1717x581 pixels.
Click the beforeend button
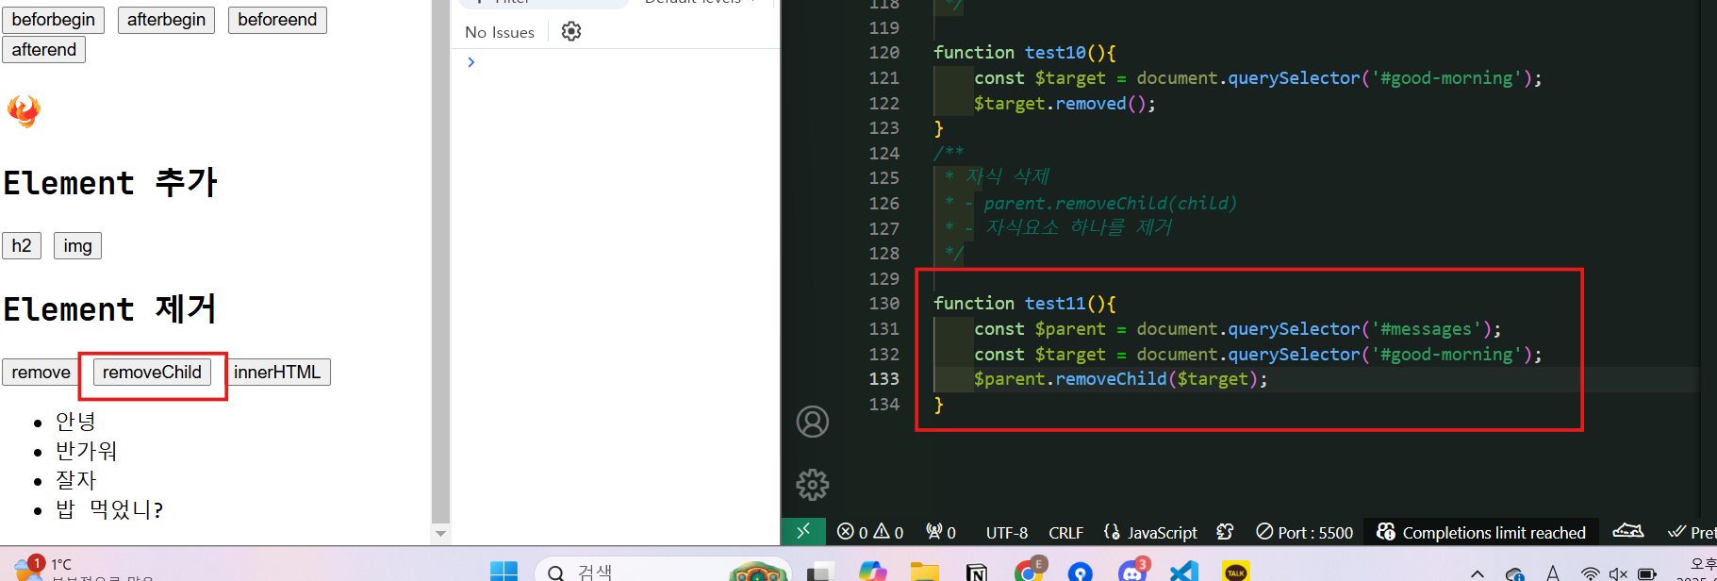coord(277,20)
